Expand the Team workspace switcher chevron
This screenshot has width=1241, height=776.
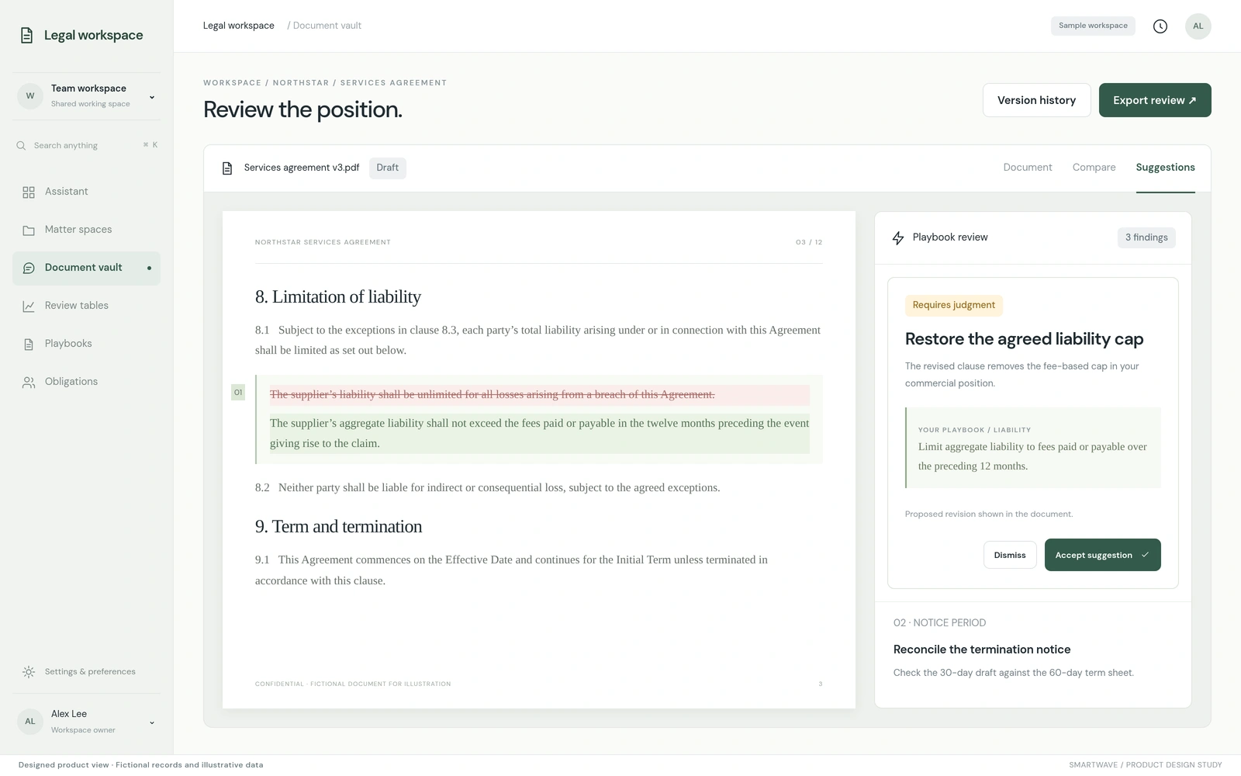152,97
